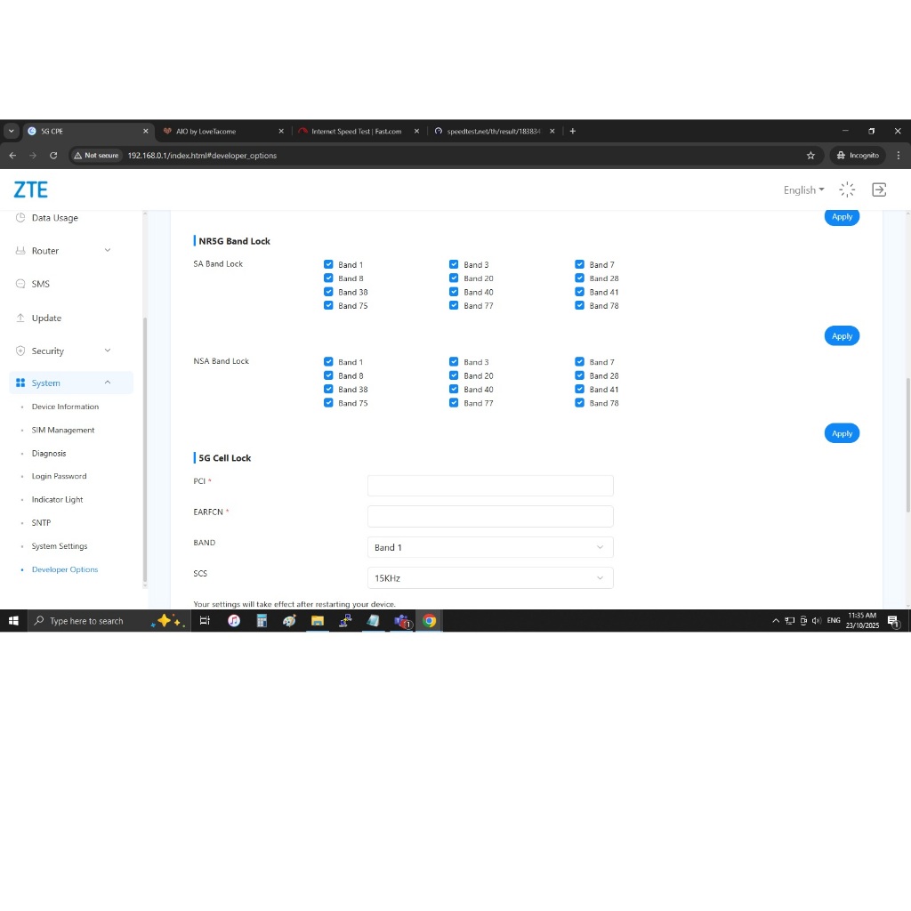This screenshot has width=911, height=911.
Task: Bookmark this page with star icon
Action: tap(810, 155)
